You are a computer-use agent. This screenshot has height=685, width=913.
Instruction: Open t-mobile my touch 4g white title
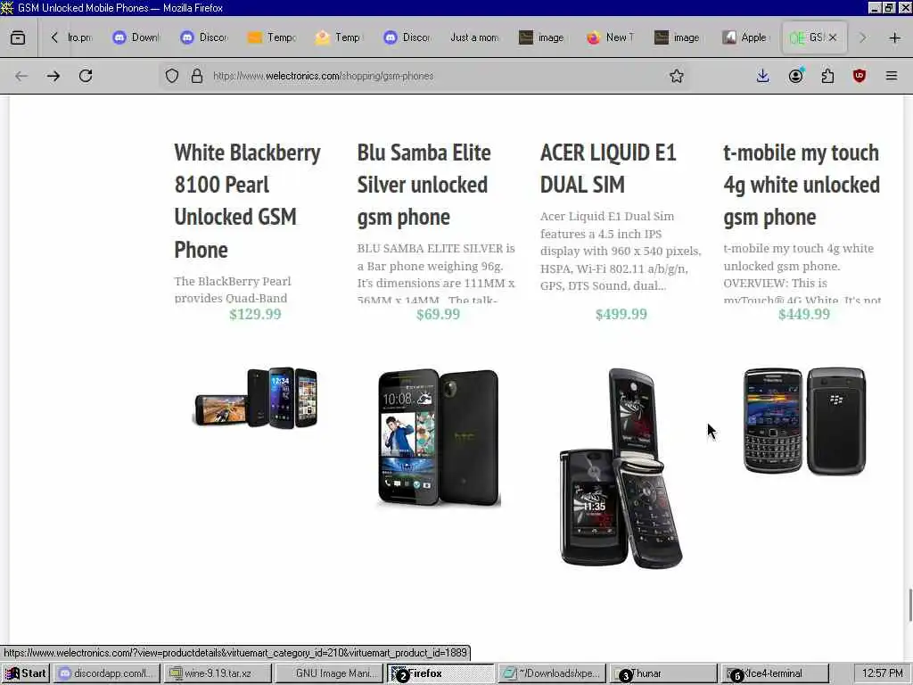click(802, 185)
